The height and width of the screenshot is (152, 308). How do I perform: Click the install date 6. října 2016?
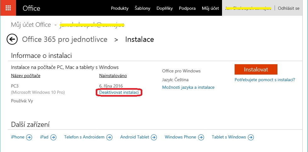coord(111,86)
